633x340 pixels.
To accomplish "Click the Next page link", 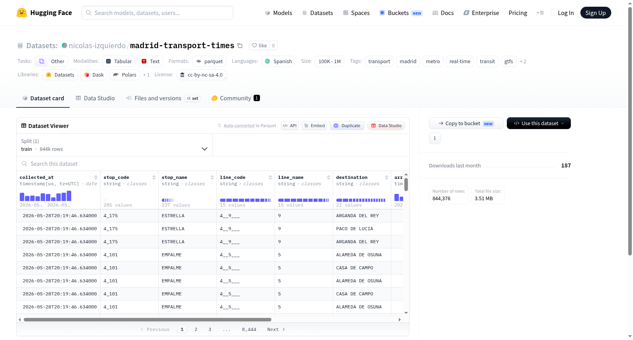I will coord(276,329).
